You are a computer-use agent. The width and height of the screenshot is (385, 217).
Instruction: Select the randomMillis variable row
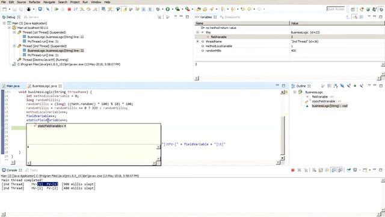pos(290,51)
